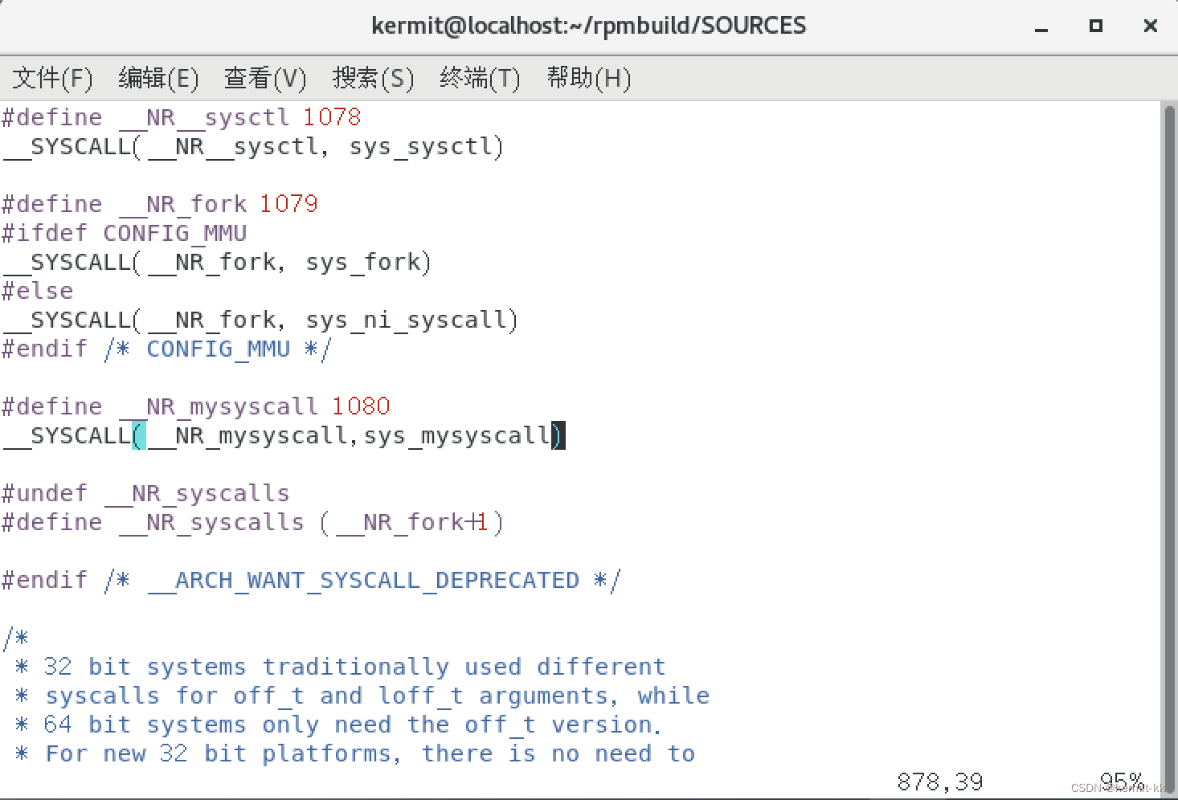Click the line '#ifdef CONFIG_MMU'
This screenshot has width=1178, height=800.
[x=125, y=233]
